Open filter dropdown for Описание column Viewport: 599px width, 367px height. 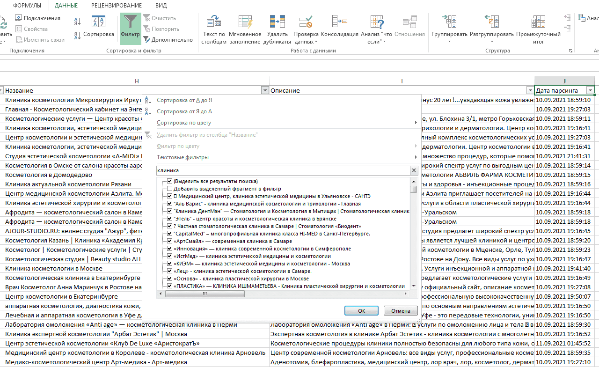530,90
